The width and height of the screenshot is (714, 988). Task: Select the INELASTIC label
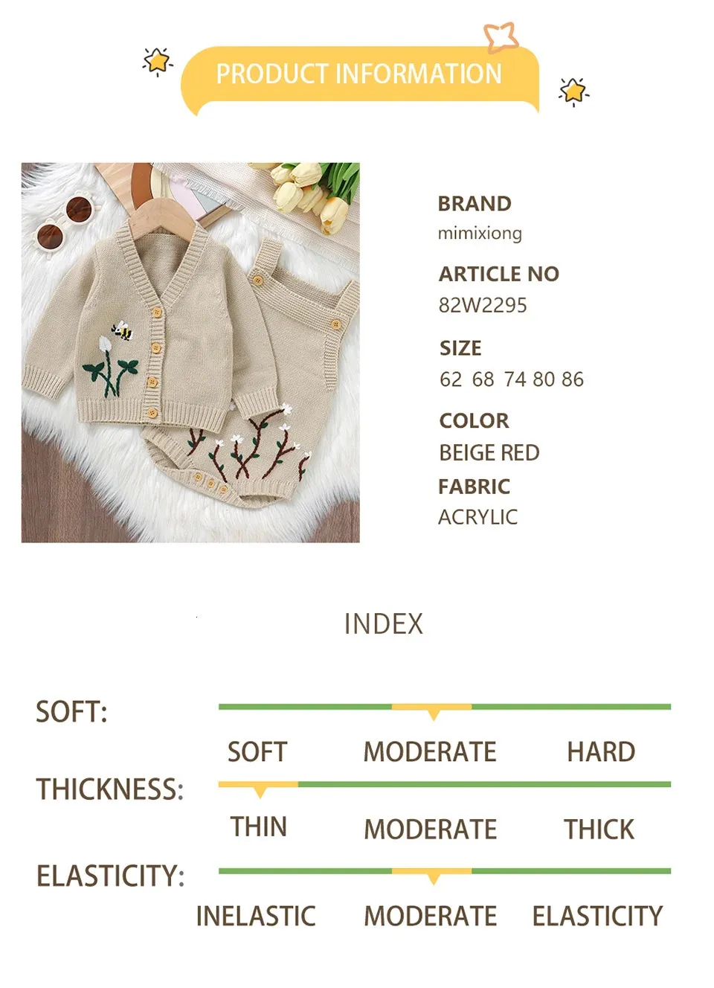click(x=256, y=916)
